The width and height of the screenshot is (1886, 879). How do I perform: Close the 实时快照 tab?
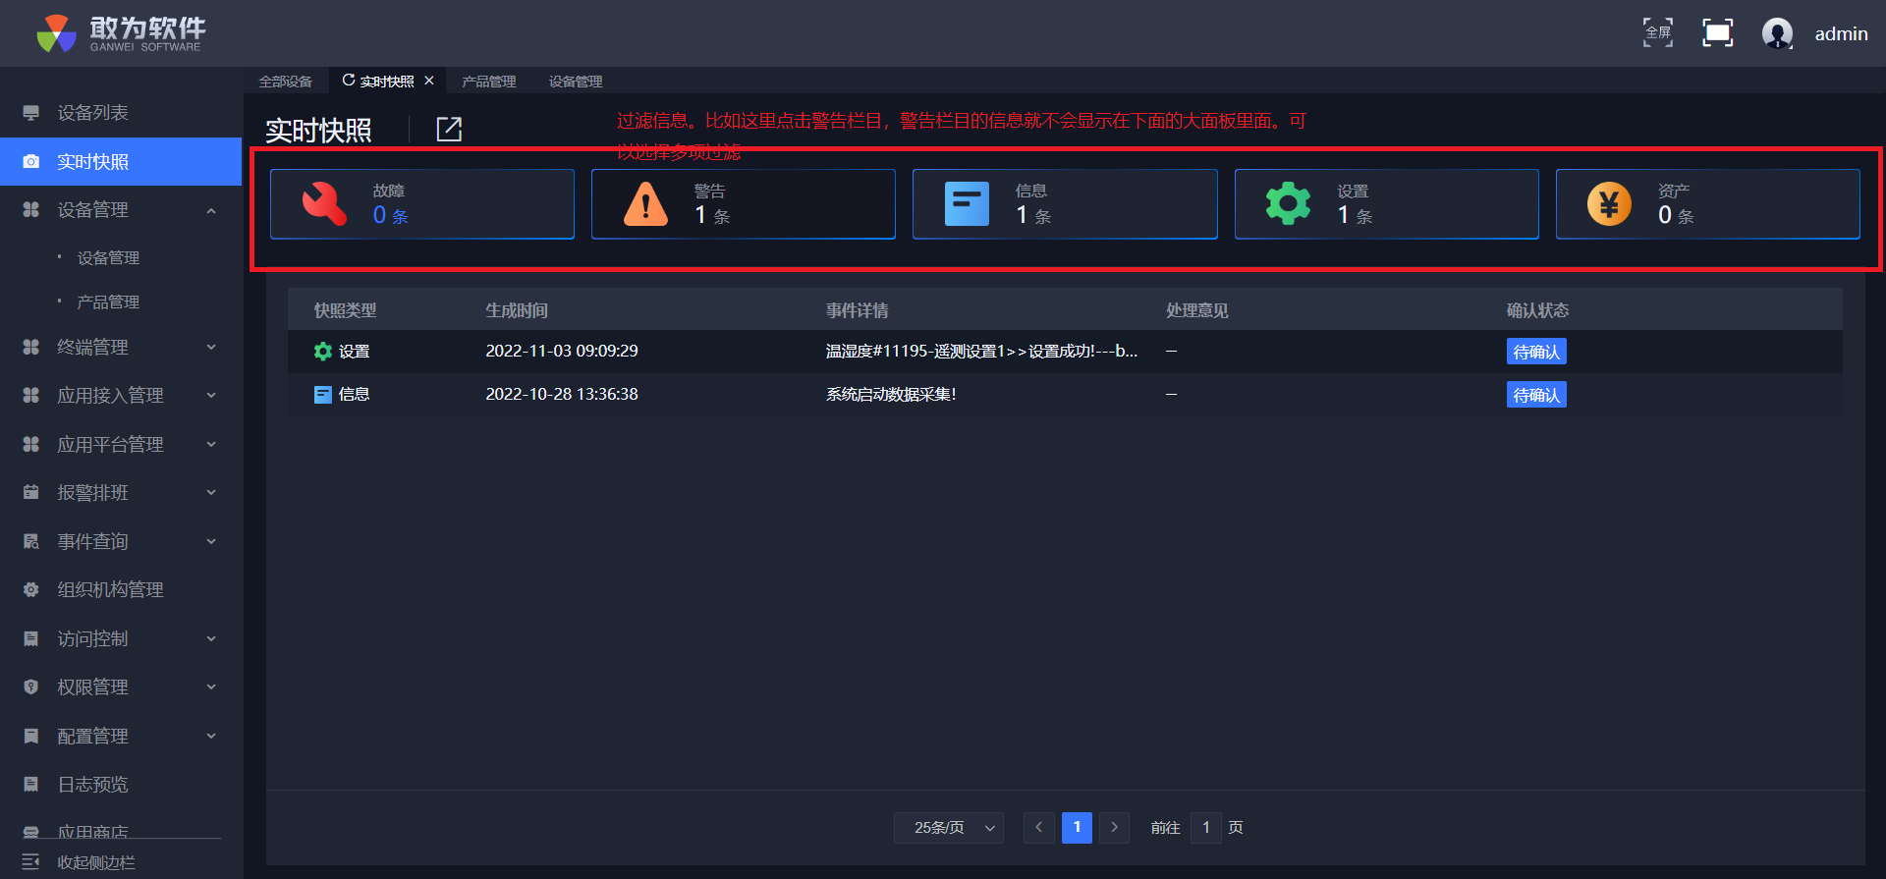tap(429, 81)
